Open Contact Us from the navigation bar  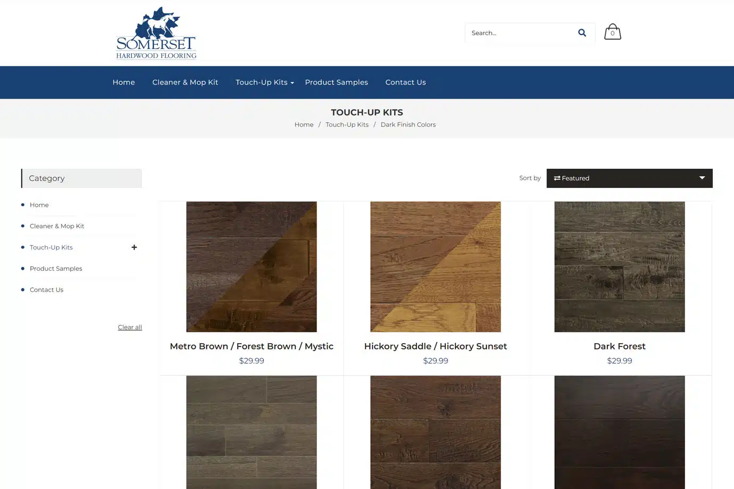pyautogui.click(x=405, y=82)
